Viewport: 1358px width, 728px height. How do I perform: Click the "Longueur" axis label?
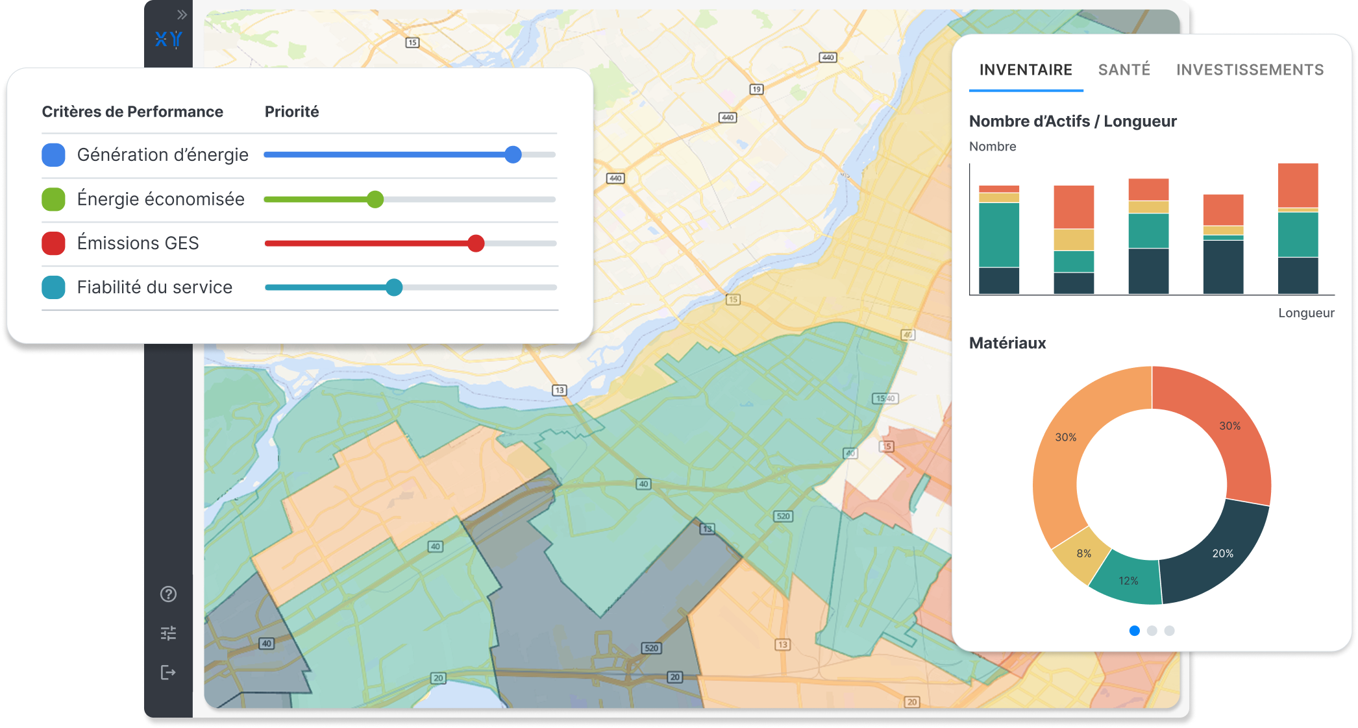point(1306,313)
